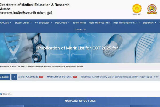Click the Search input field
Viewport: 160px width, 107px height.
(x=80, y=94)
